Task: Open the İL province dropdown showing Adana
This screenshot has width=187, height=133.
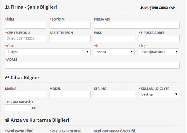Action: click(114, 52)
